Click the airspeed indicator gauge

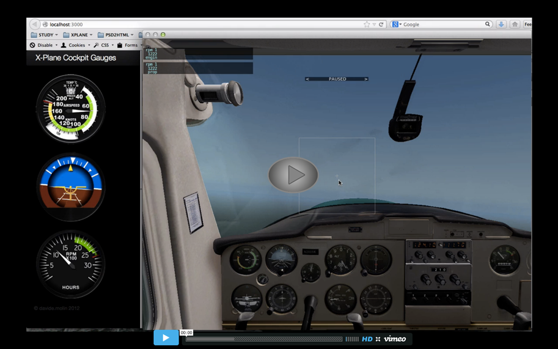70,109
